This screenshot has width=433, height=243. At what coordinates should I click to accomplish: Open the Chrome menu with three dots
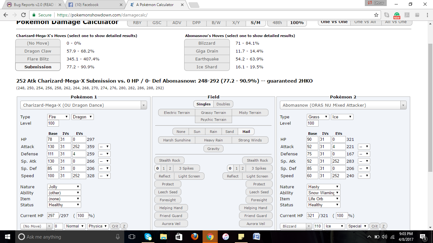tap(427, 15)
